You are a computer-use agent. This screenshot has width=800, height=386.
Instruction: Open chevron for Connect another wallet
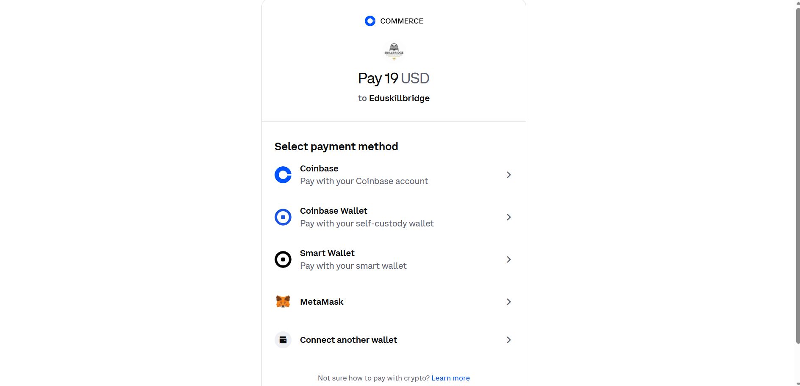pyautogui.click(x=508, y=340)
